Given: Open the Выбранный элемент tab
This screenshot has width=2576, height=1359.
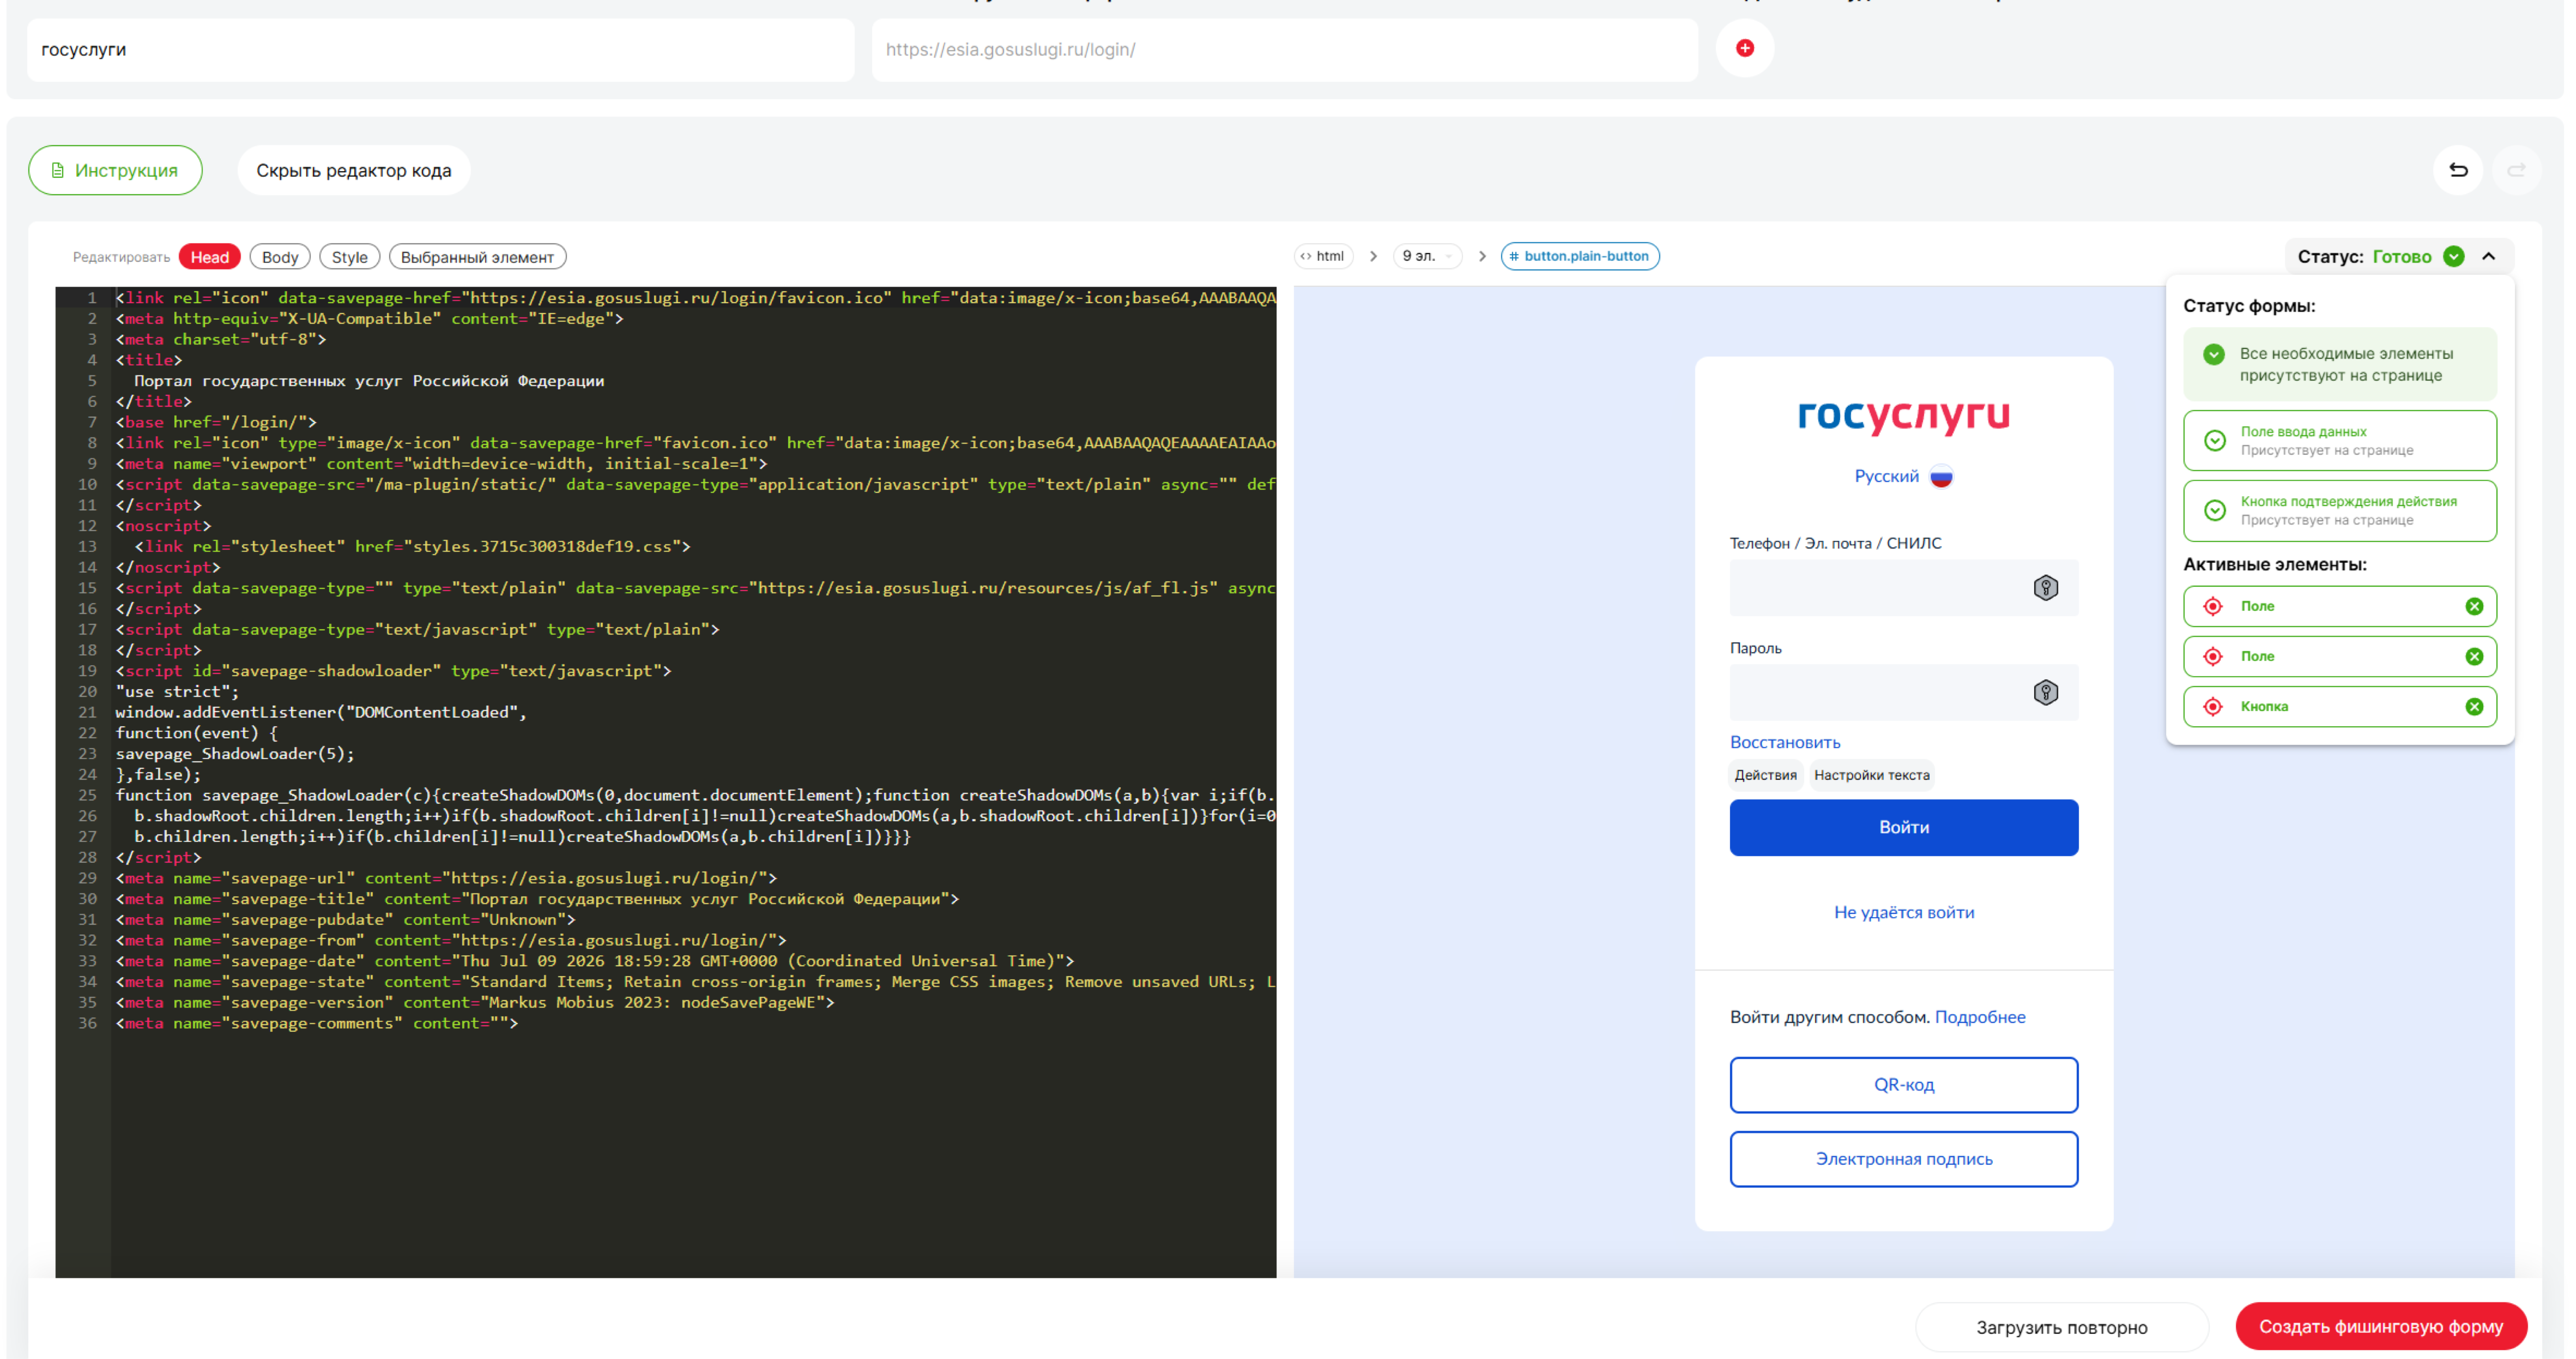Looking at the screenshot, I should pos(477,257).
